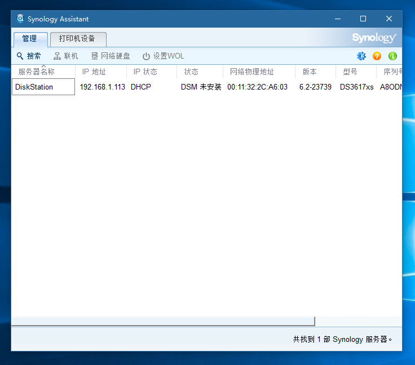Sort servers by 型号 column
The image size is (415, 365).
(x=350, y=72)
